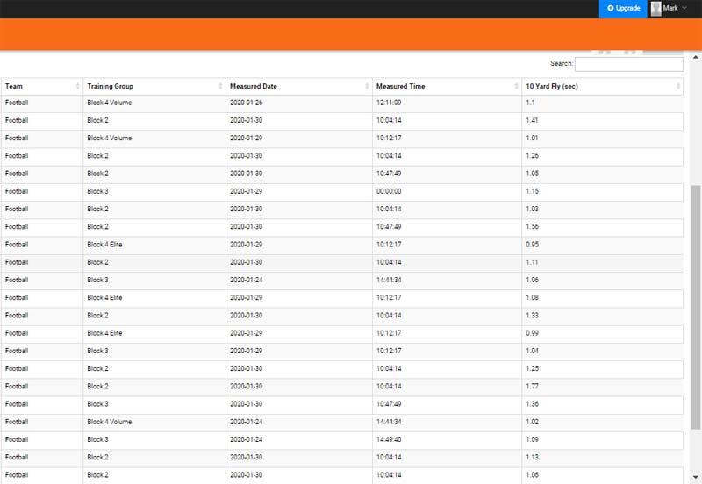The image size is (702, 484).
Task: Sort by Measured Date column arrows
Action: (367, 86)
